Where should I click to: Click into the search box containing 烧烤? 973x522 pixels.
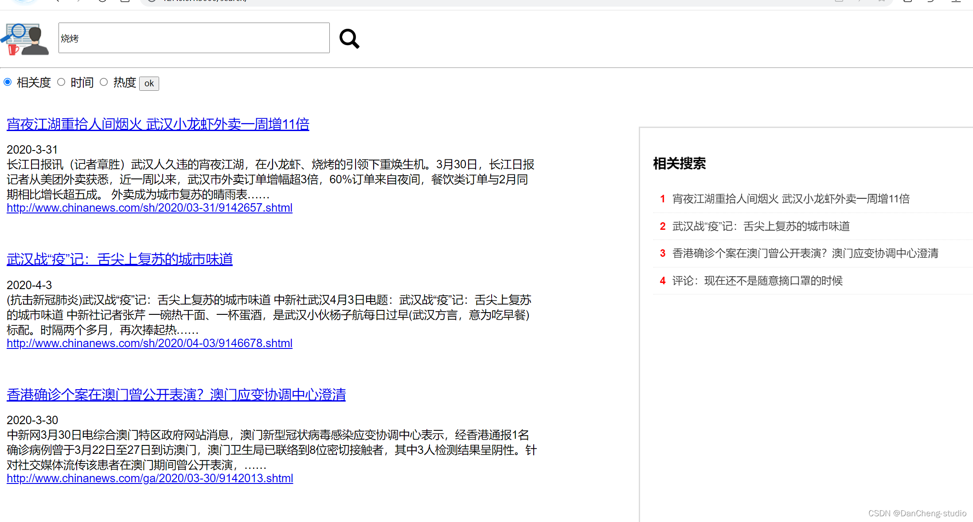pos(194,38)
